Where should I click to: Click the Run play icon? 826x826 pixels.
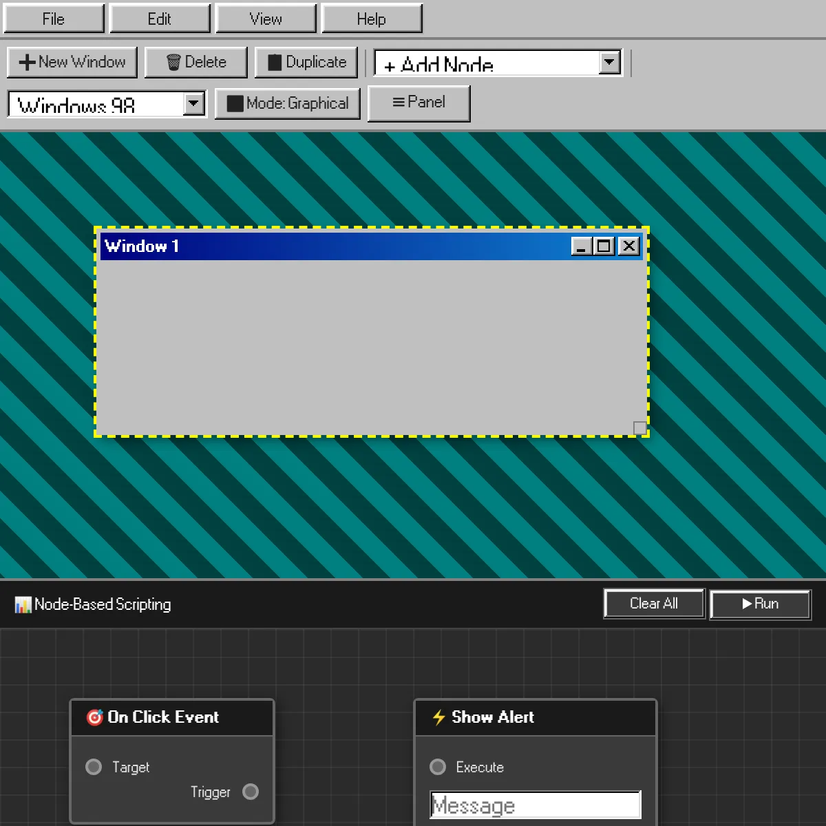tap(745, 604)
